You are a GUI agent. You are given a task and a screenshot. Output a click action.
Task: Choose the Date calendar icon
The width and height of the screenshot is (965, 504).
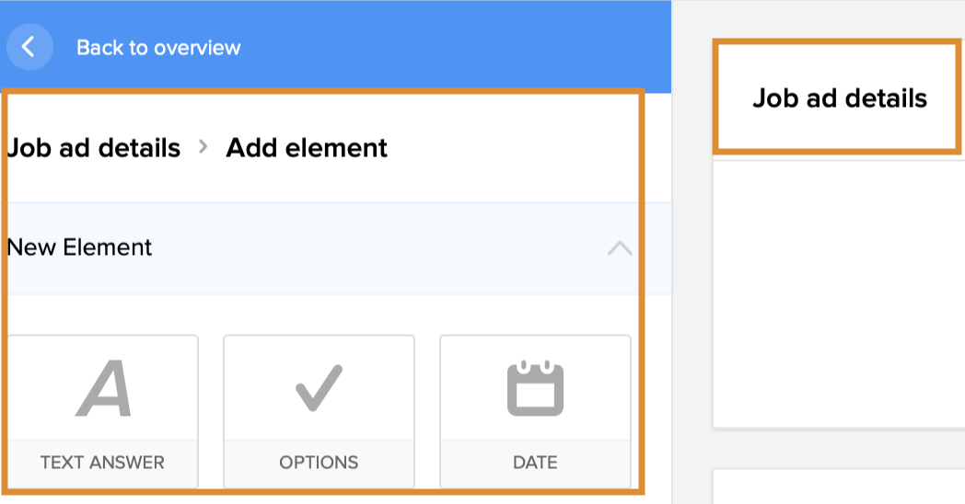[x=535, y=389]
